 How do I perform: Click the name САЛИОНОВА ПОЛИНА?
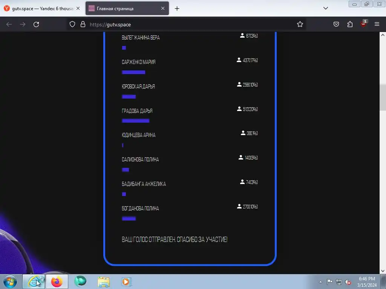(x=140, y=160)
